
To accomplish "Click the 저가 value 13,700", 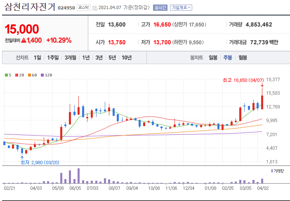I will coord(162,42).
